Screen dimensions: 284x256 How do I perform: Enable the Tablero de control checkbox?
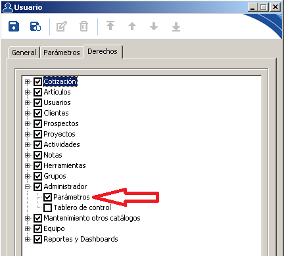[47, 207]
